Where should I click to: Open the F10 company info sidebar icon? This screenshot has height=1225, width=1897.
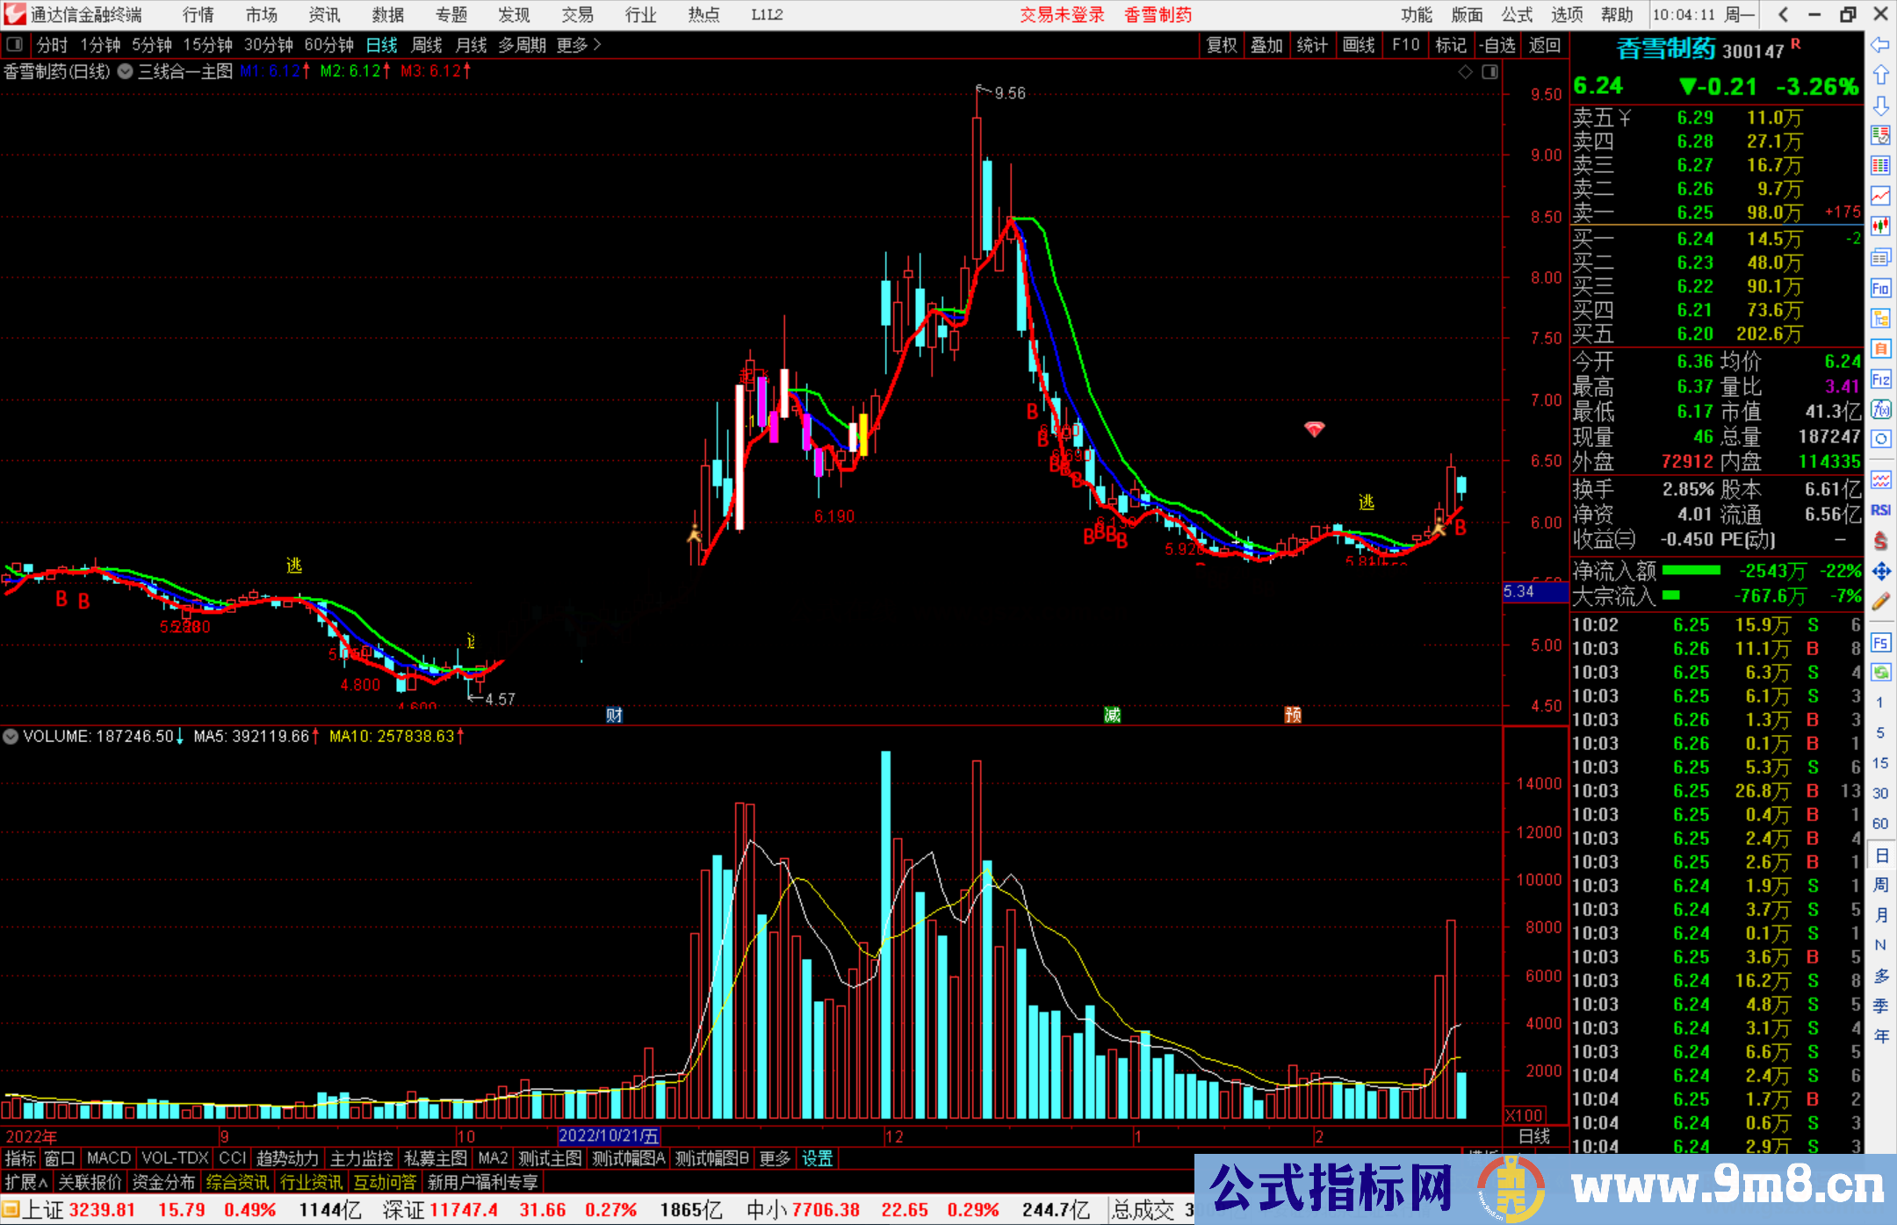[x=1879, y=288]
